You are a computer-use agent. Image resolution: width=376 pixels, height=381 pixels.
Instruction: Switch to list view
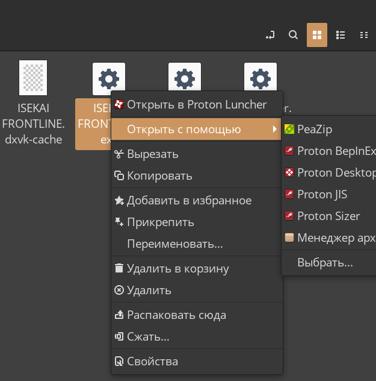(341, 35)
